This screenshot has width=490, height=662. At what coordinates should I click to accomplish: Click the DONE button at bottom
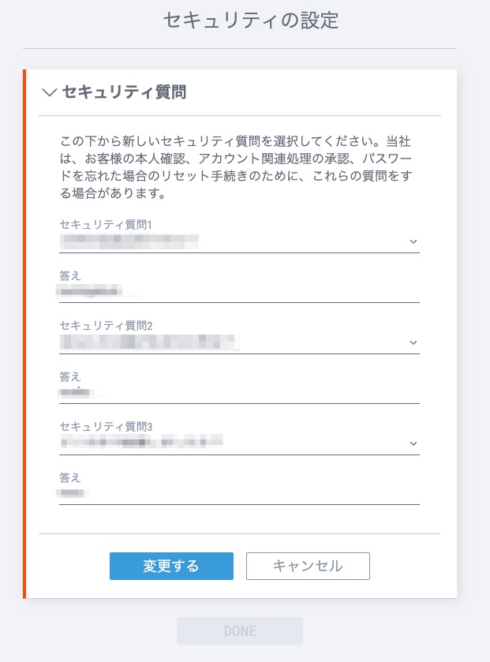click(x=240, y=631)
